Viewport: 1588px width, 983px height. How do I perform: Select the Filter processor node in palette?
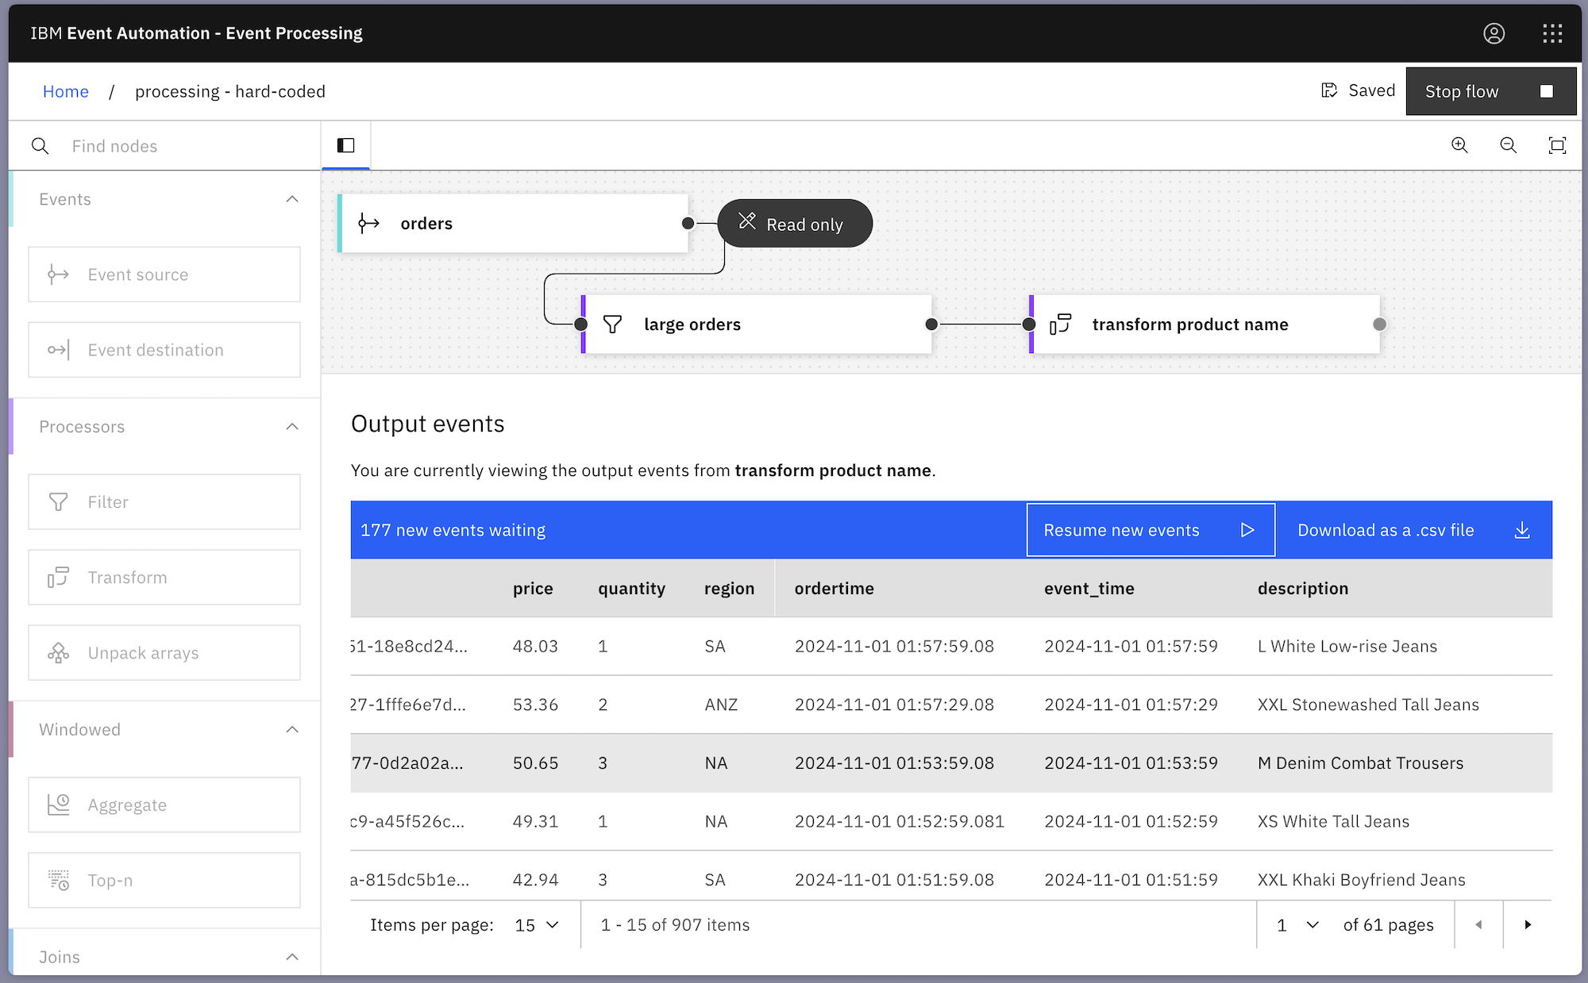point(164,502)
